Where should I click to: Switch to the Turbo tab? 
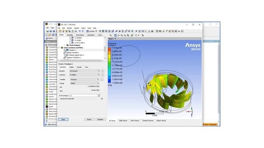(100, 35)
